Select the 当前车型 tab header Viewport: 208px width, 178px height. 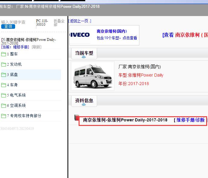click(84, 54)
